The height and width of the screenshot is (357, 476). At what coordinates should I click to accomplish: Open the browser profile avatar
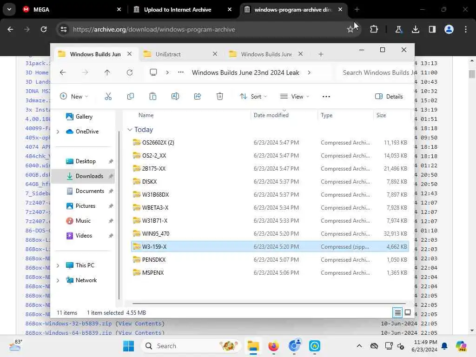point(449,29)
